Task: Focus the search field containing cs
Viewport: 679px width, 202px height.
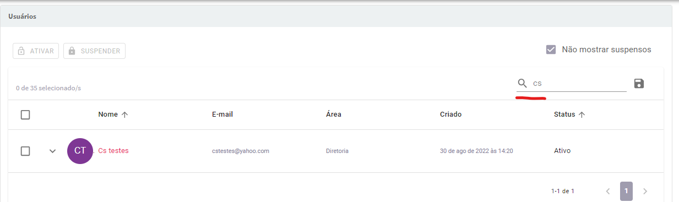Action: [x=579, y=84]
